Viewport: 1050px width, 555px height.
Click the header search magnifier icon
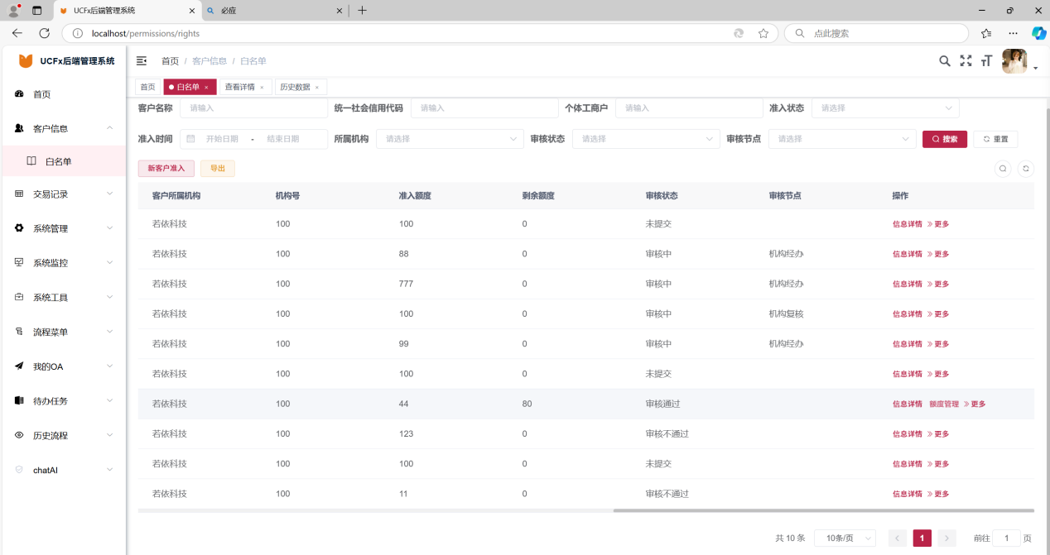click(944, 61)
